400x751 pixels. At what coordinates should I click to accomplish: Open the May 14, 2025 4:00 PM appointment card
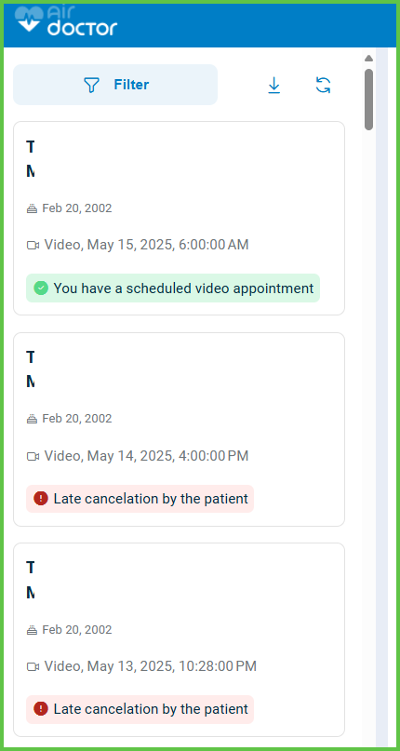(x=179, y=429)
